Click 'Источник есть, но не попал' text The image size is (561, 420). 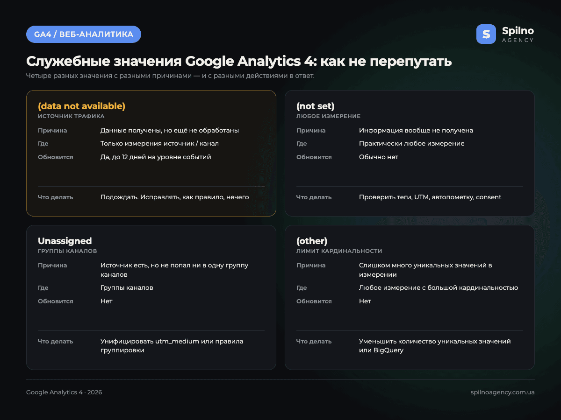[x=174, y=270]
